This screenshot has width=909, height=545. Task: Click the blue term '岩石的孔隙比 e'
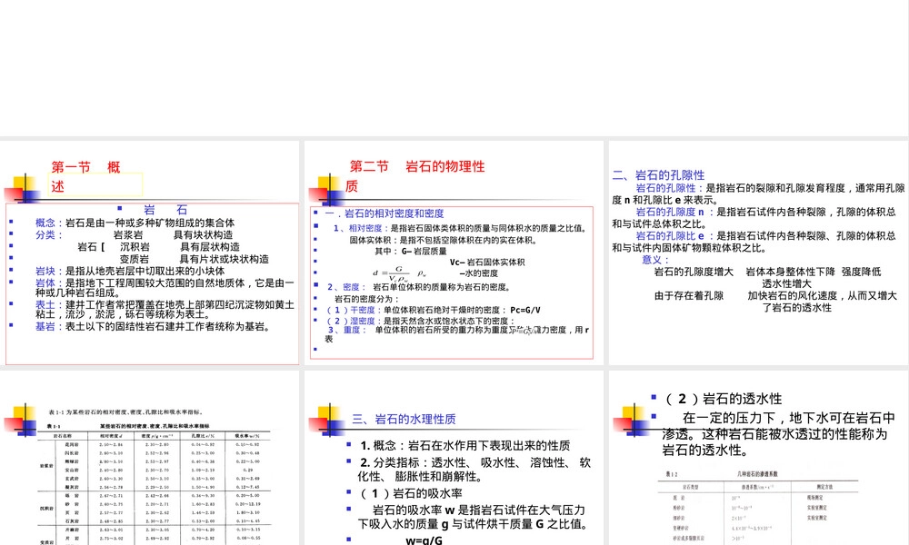click(670, 236)
